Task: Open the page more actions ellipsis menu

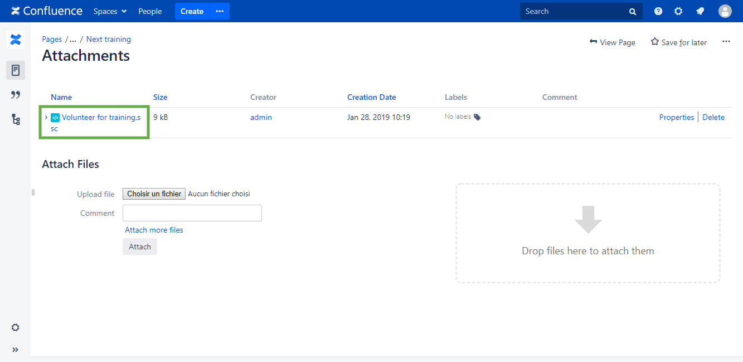Action: tap(726, 41)
